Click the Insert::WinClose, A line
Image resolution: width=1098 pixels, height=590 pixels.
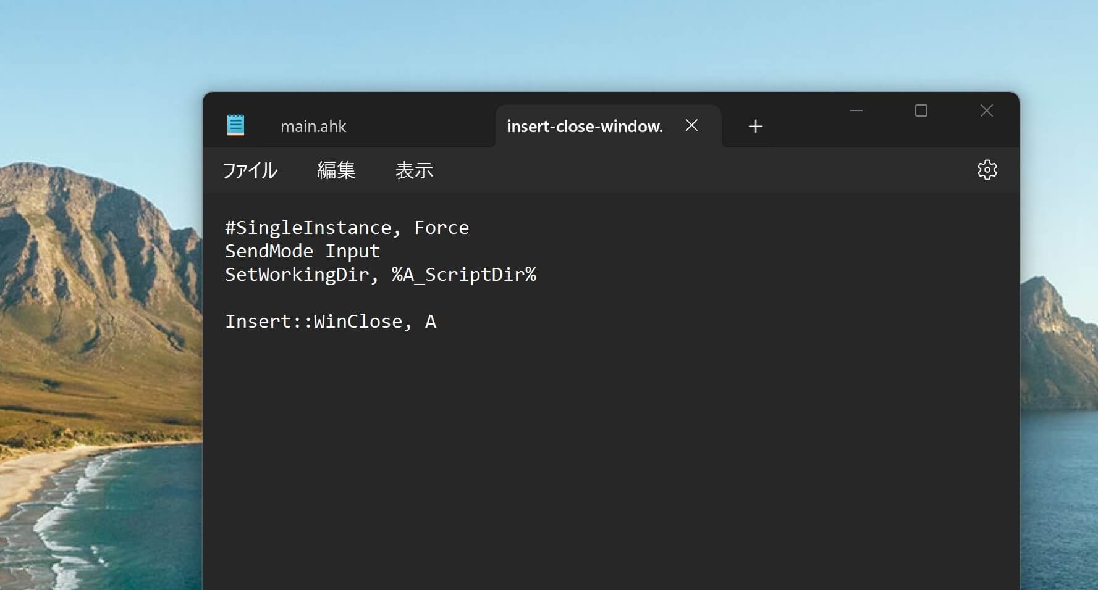click(331, 322)
